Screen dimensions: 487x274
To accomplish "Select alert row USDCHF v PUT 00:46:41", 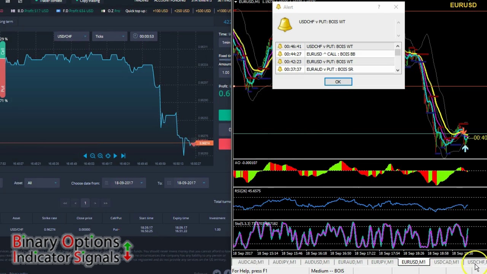I will 336,46.
